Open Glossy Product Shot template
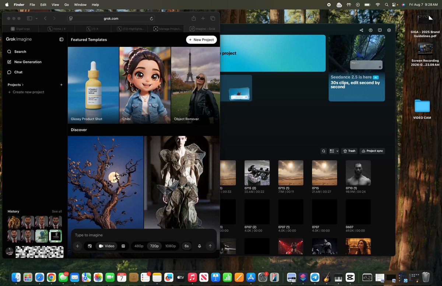 click(x=93, y=85)
